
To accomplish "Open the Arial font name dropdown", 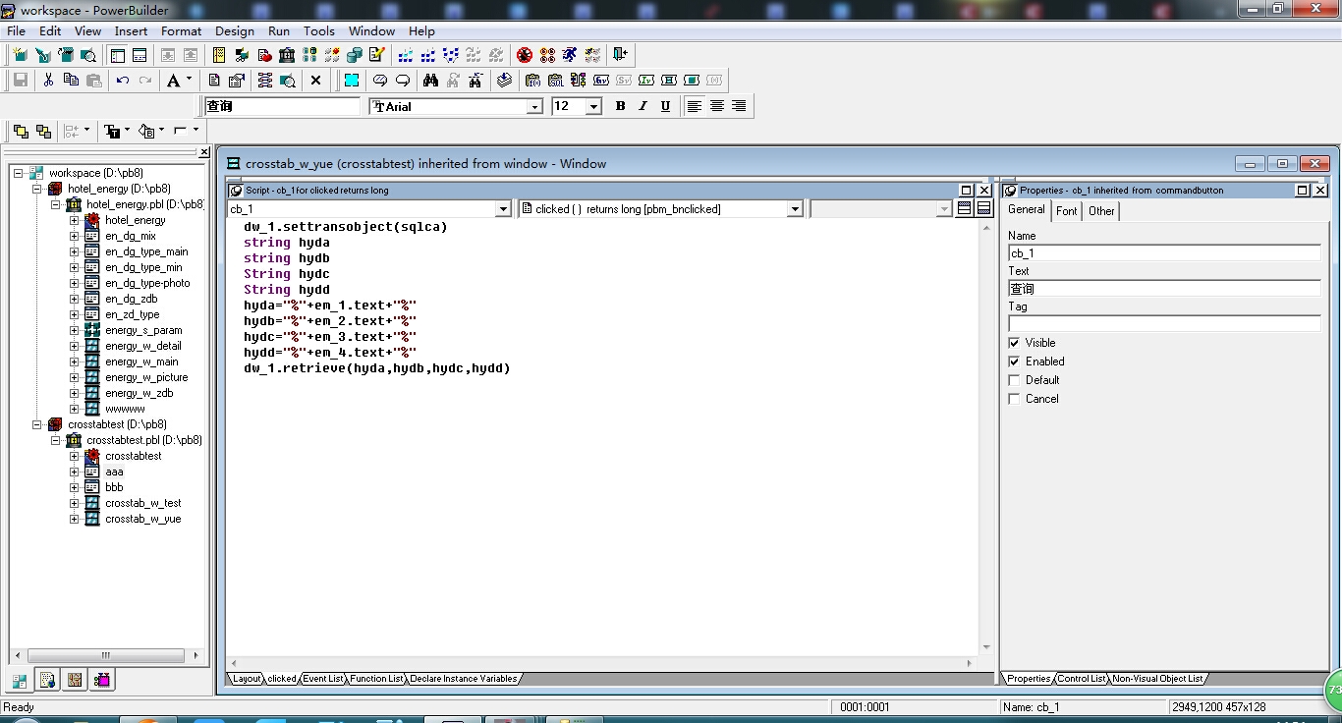I will click(x=534, y=106).
